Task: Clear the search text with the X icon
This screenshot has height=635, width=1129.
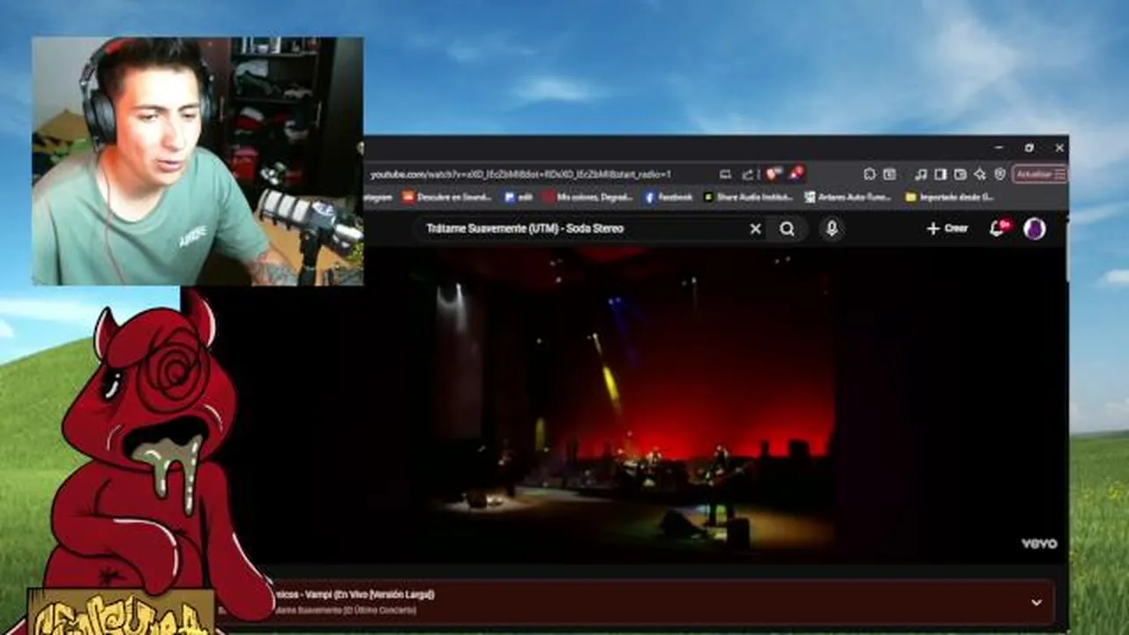Action: (x=755, y=228)
